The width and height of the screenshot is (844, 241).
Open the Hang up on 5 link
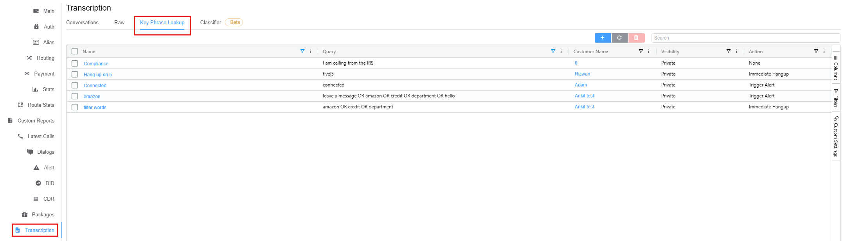(98, 75)
